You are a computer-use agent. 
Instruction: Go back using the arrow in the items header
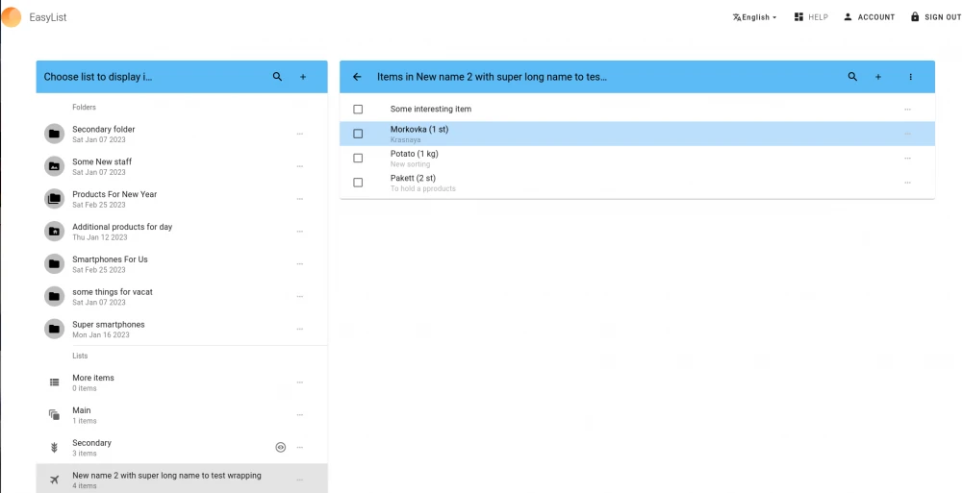pyautogui.click(x=358, y=77)
